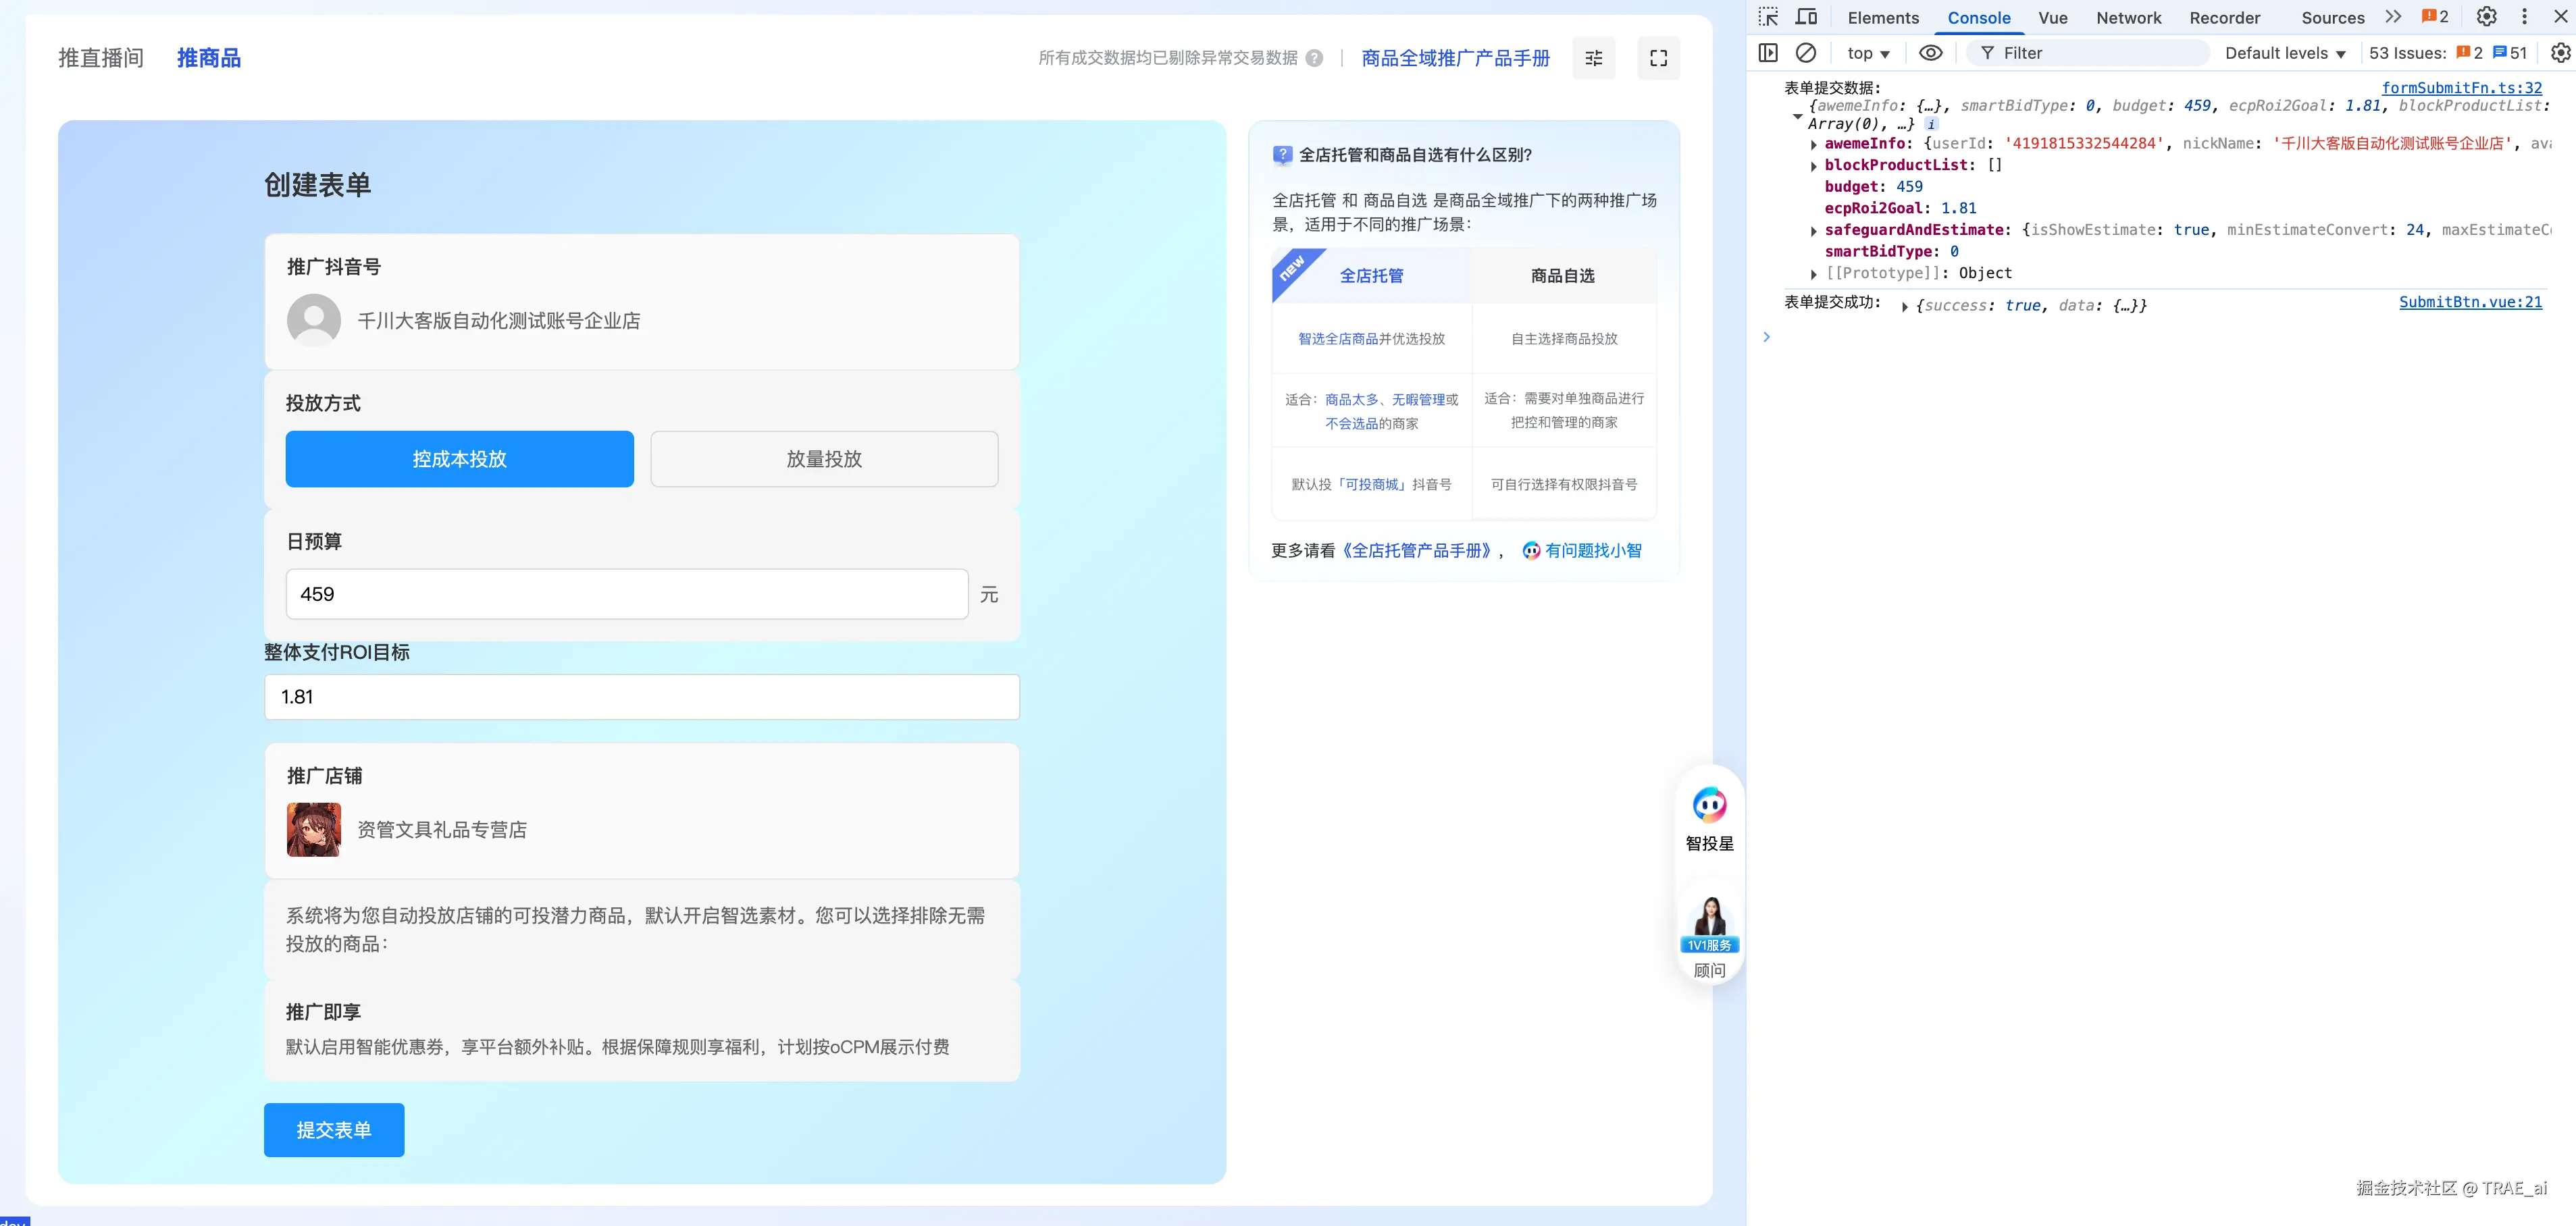The height and width of the screenshot is (1226, 2576).
Task: Toggle device toolbar icon in DevTools
Action: 1806,17
